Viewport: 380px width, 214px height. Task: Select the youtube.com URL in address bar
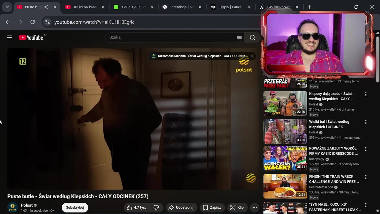(94, 22)
